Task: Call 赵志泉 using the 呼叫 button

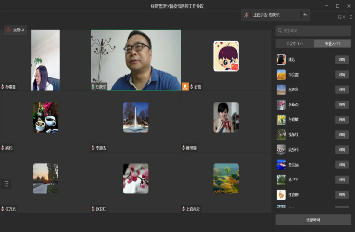Action: coord(342,90)
